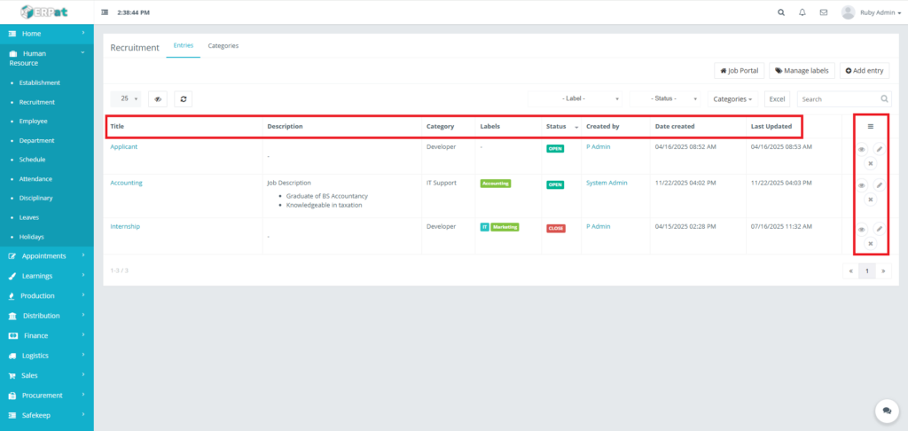Click the Add entry button
The height and width of the screenshot is (431, 908).
point(865,70)
